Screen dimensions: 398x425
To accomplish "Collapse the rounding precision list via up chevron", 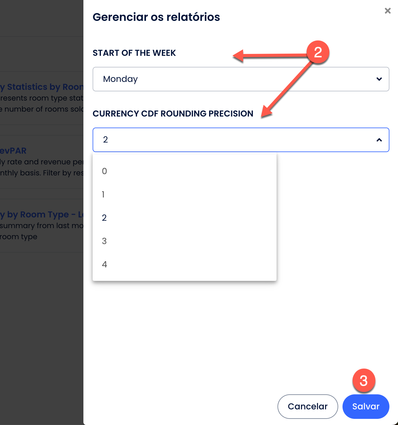I will pos(379,140).
